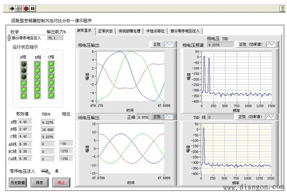Click the Pause toolbar icon
The image size is (287, 194).
[x=33, y=9]
